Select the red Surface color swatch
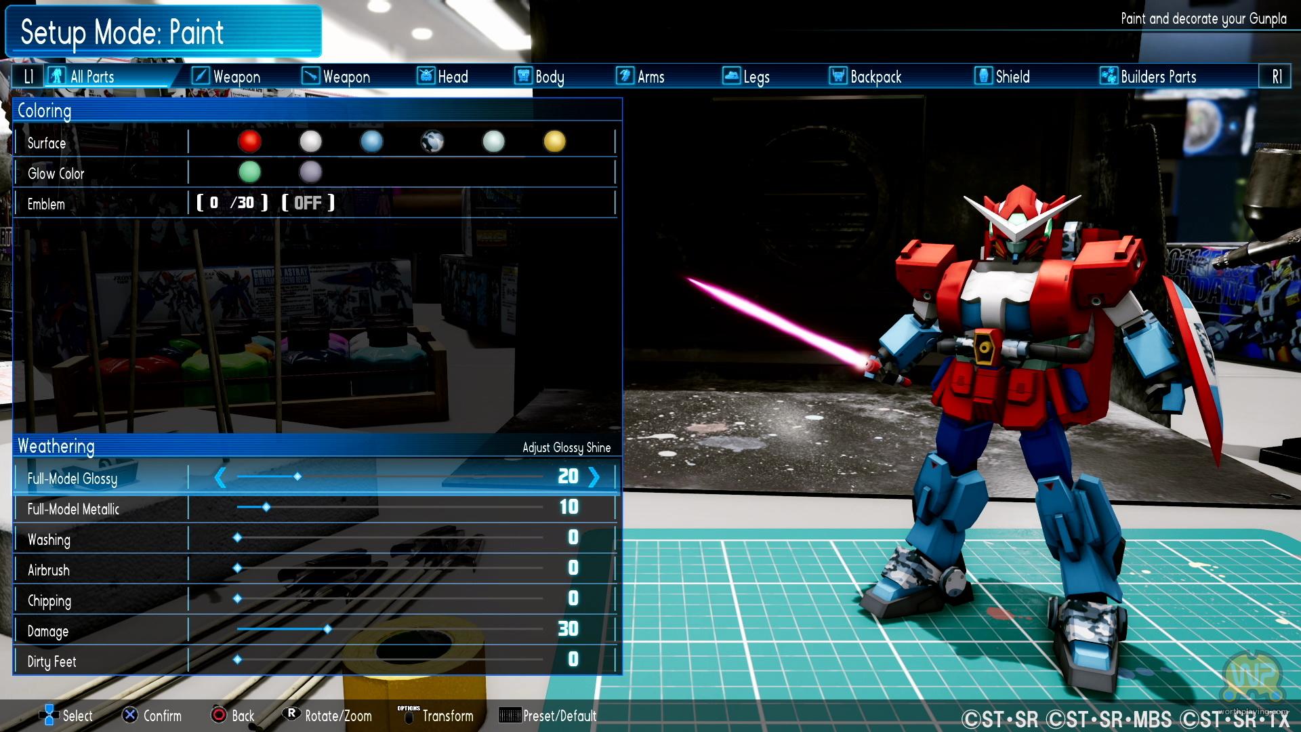 [249, 141]
